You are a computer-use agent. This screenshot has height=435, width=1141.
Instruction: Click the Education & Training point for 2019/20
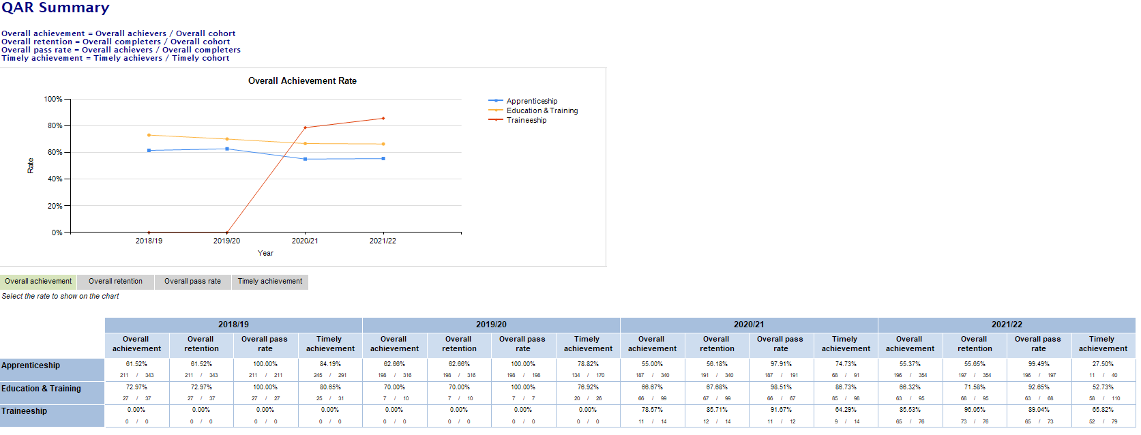[x=227, y=139]
